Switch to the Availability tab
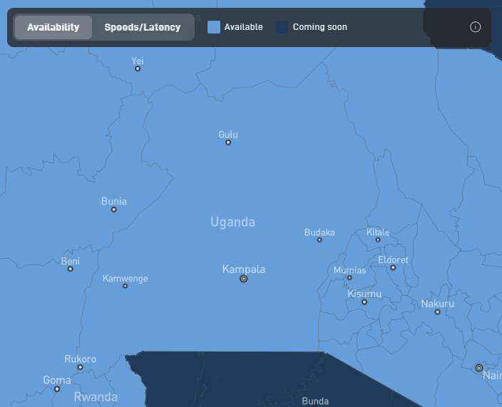The image size is (502, 407). coord(53,27)
